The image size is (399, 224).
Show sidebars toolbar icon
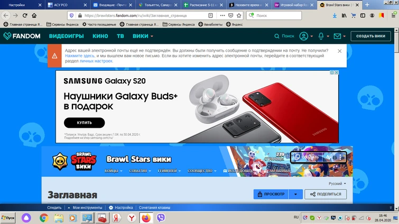coord(363,15)
